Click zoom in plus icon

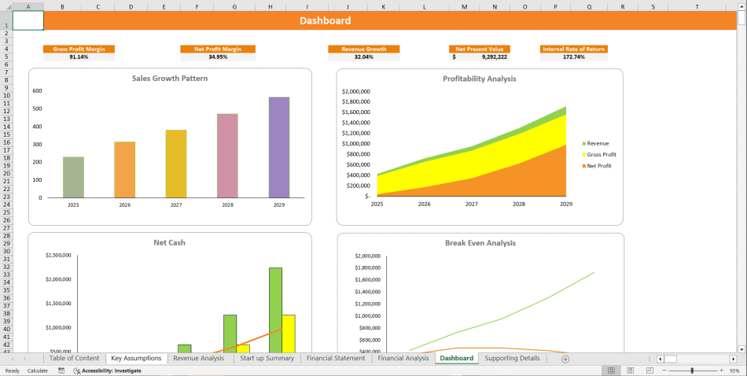(x=722, y=370)
